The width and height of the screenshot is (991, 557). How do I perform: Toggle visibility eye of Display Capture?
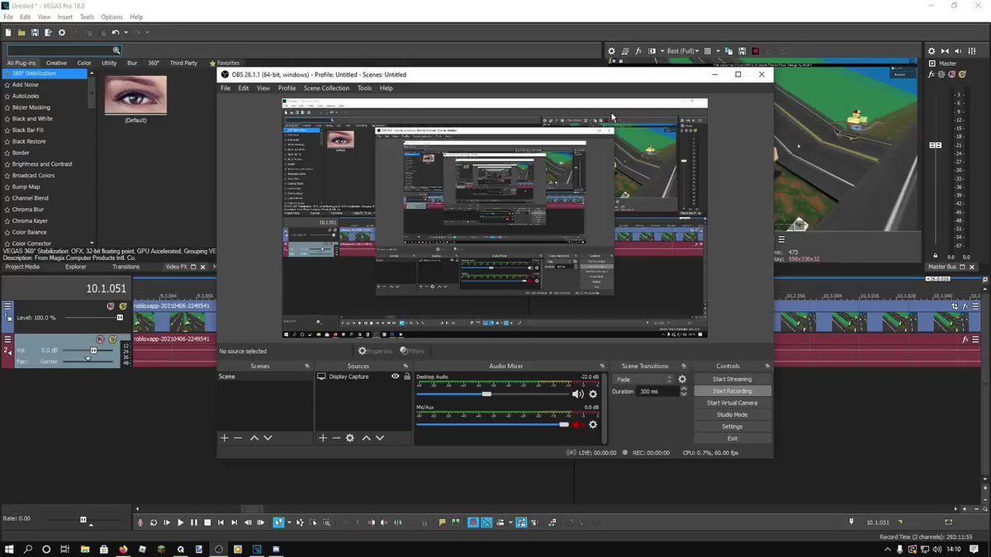pyautogui.click(x=395, y=376)
